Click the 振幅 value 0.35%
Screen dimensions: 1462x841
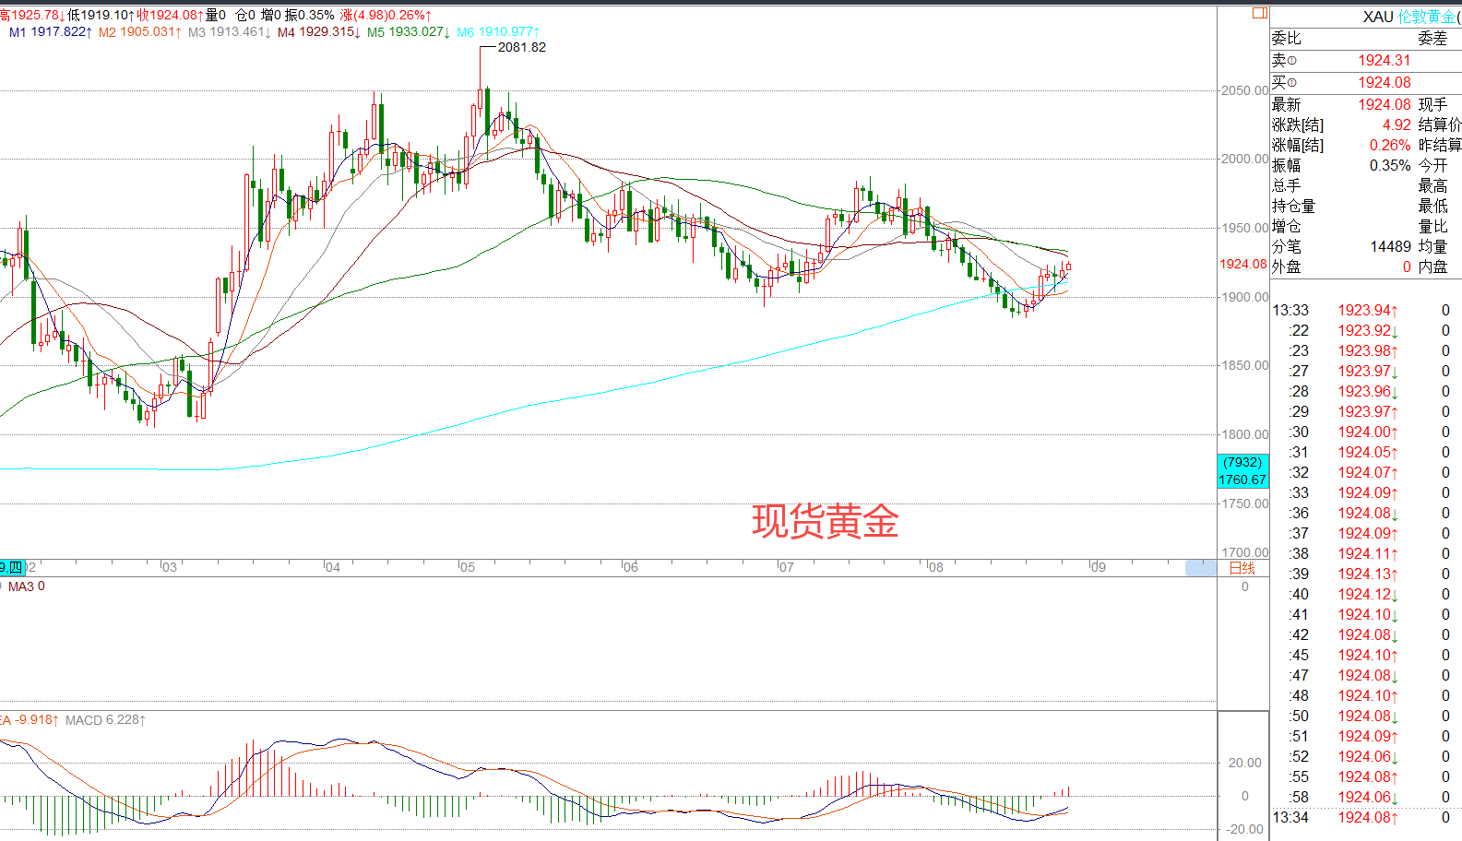coord(1390,165)
